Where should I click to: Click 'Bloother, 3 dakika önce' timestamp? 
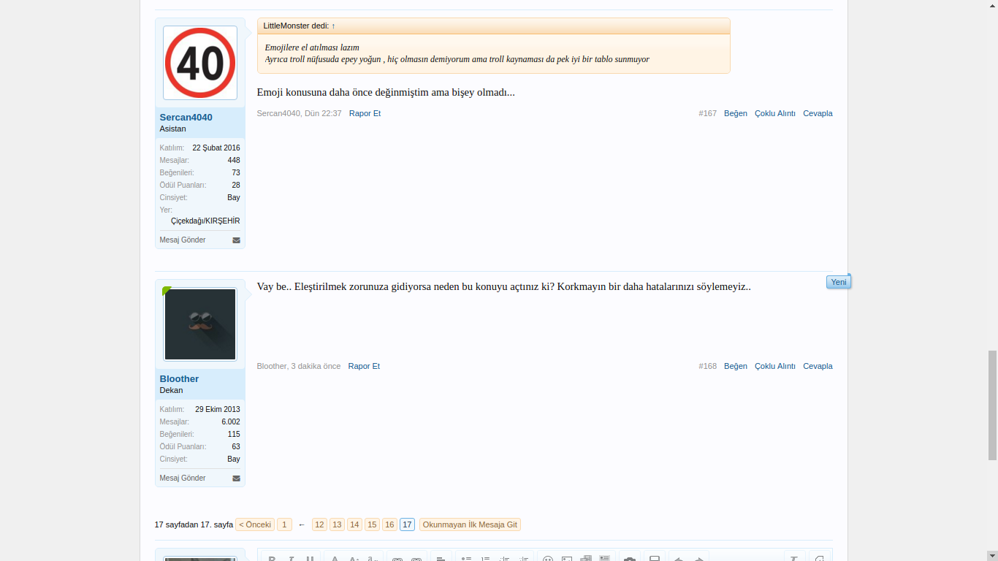pos(299,366)
